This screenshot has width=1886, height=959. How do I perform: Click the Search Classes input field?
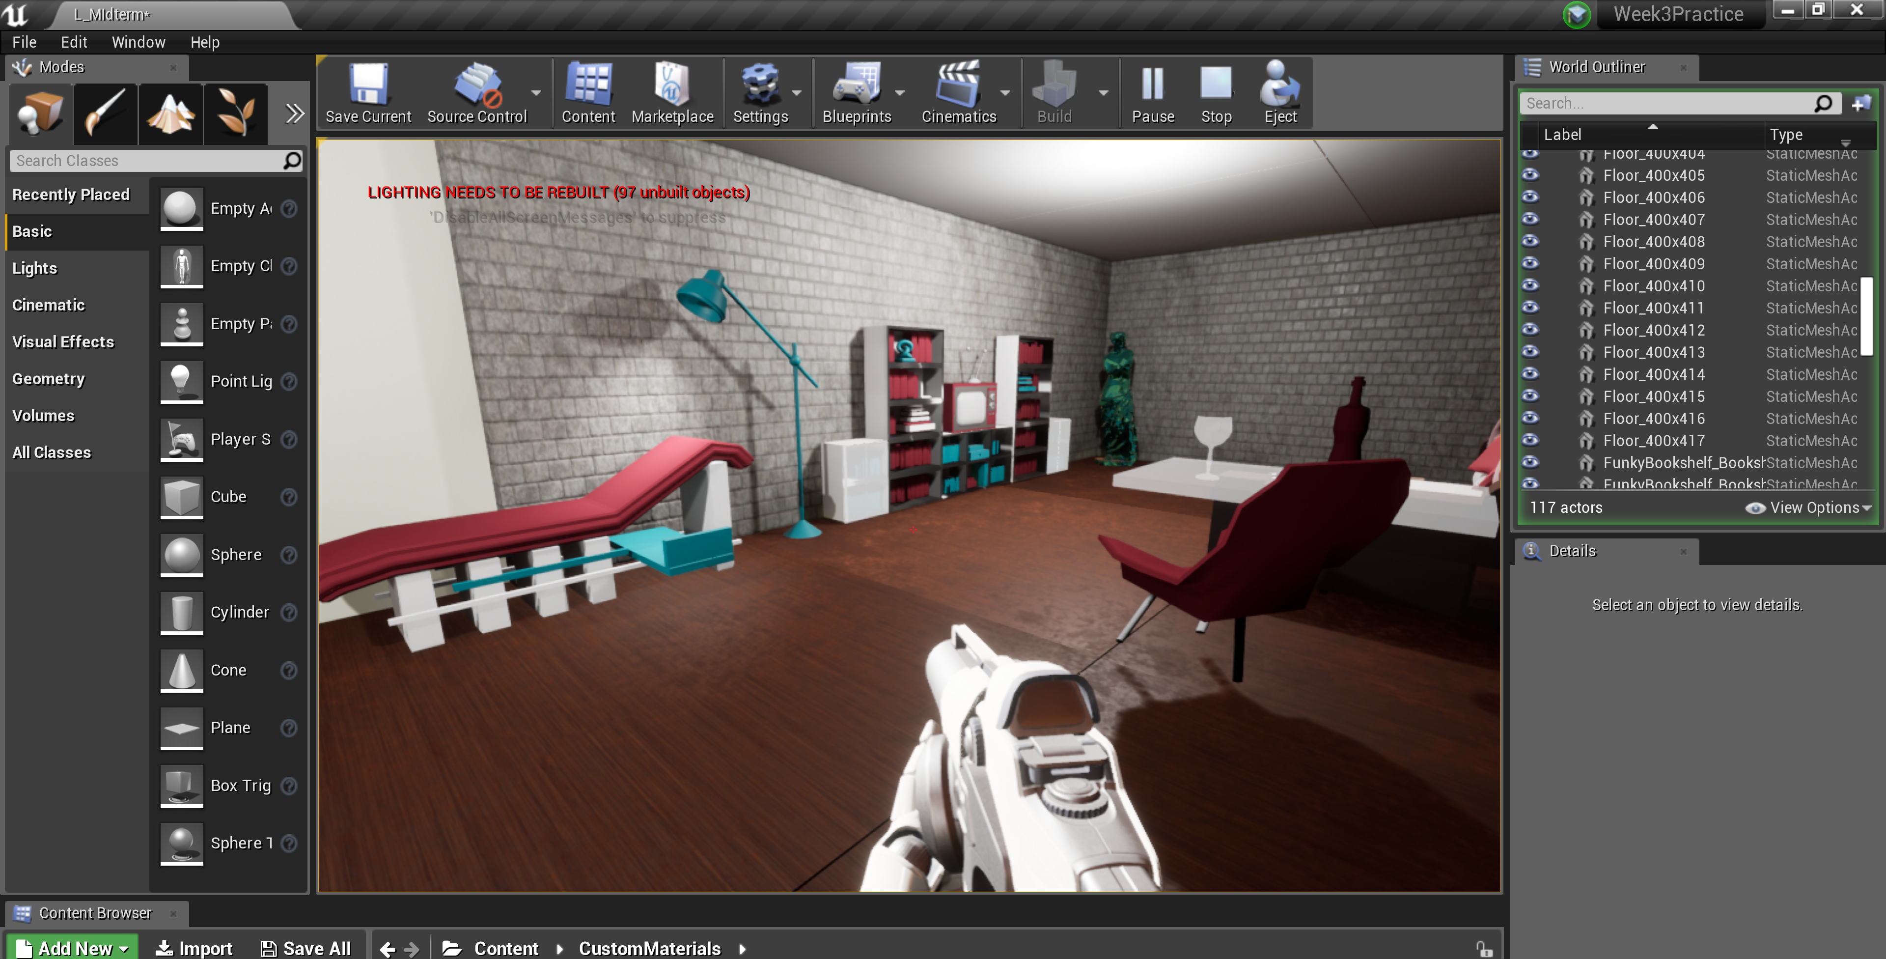(156, 161)
